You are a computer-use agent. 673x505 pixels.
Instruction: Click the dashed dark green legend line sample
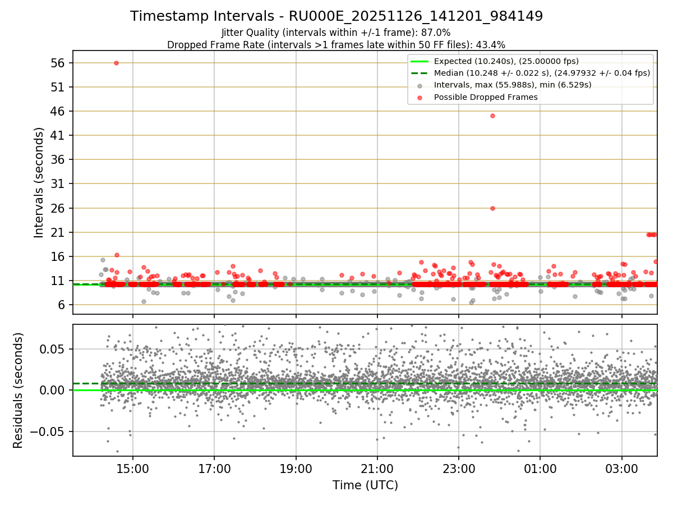(x=420, y=73)
